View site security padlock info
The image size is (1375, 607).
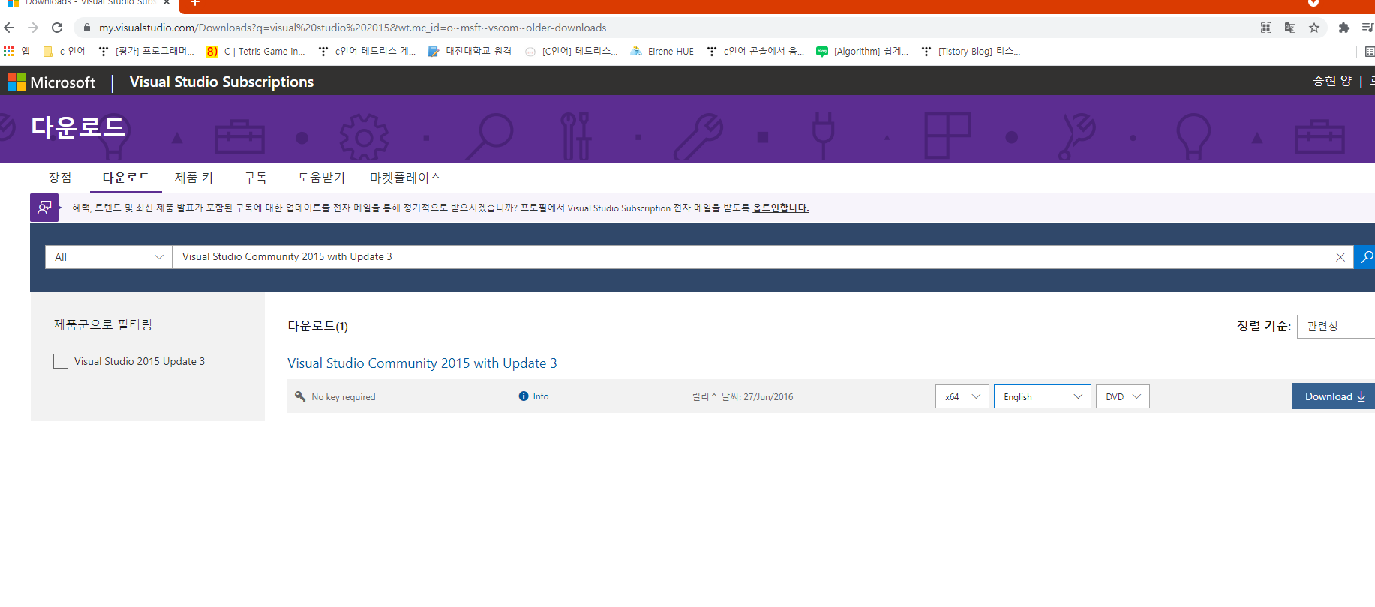[x=87, y=28]
